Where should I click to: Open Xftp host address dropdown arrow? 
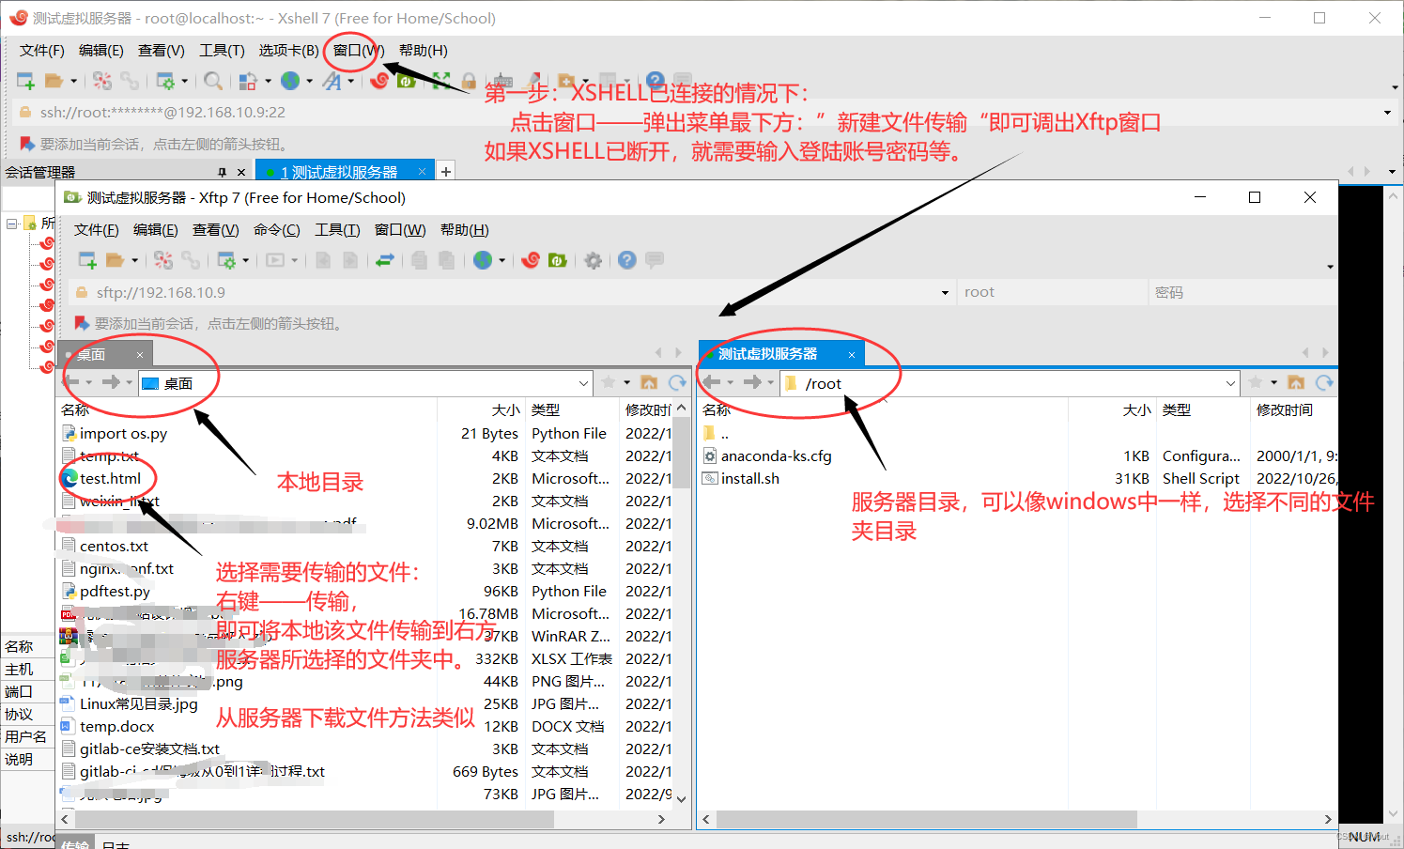coord(945,293)
